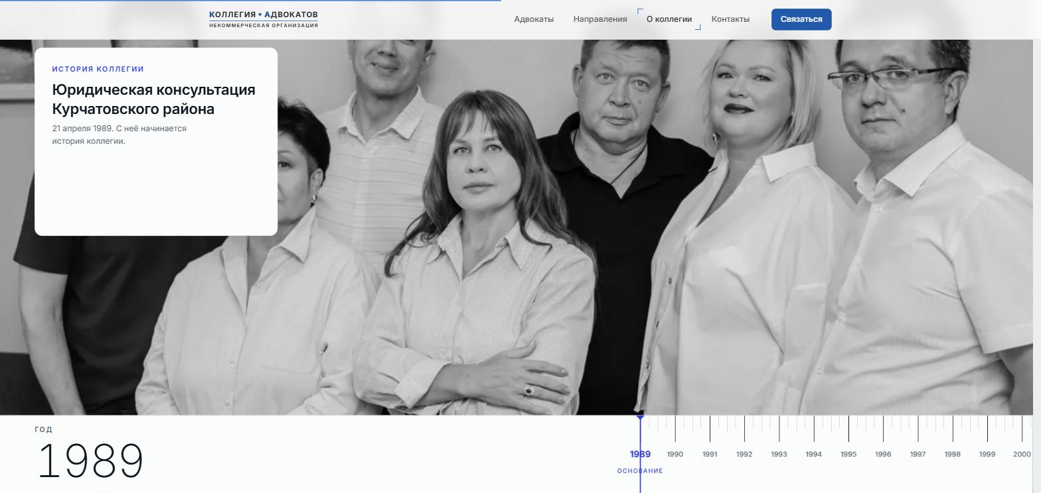
Task: Click the НЕКОММЕРЧЕСКАЯ ОРГАНИЗАЦИЯ subtitle in logo
Action: (264, 26)
